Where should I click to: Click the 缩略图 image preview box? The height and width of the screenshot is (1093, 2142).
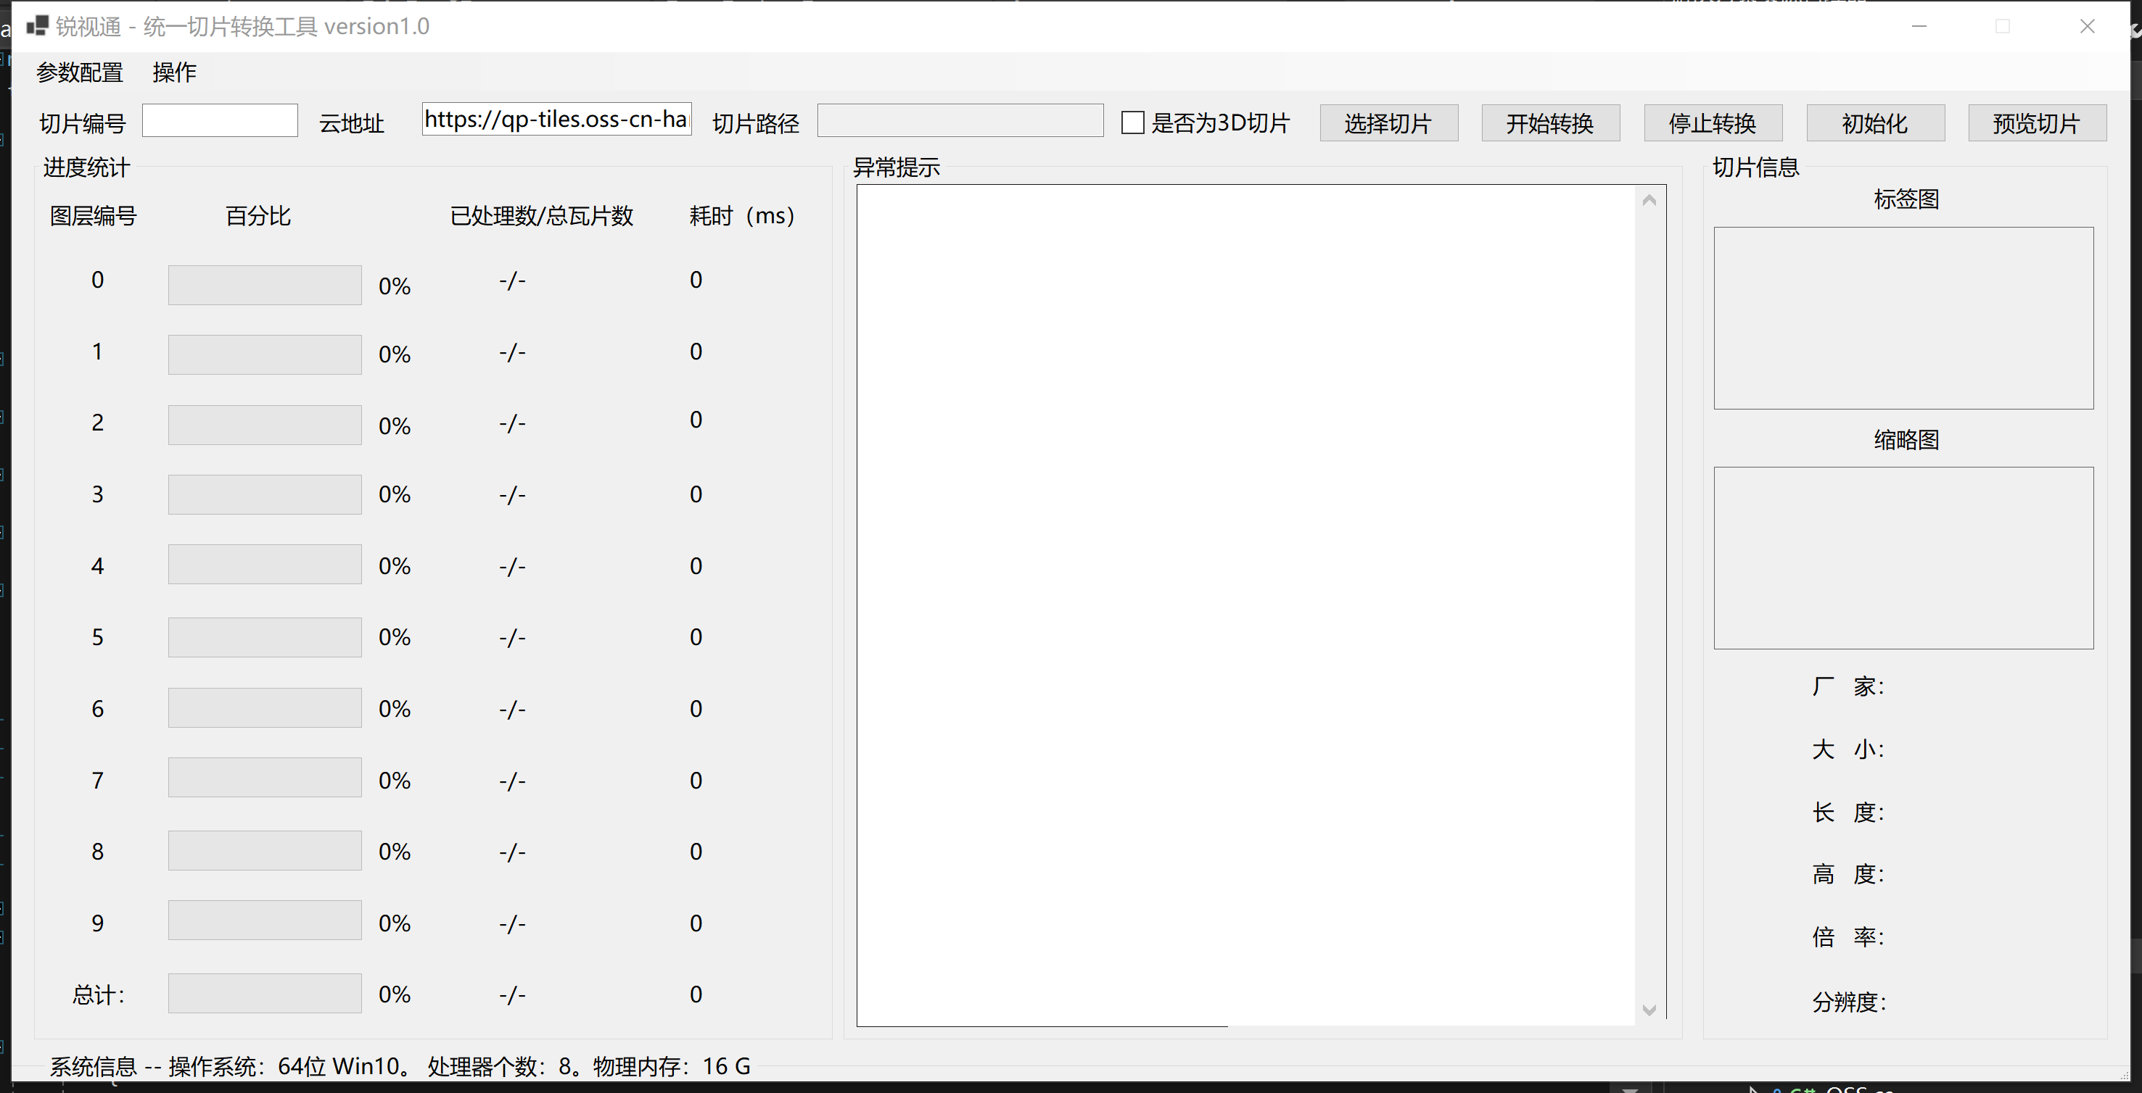click(1903, 557)
